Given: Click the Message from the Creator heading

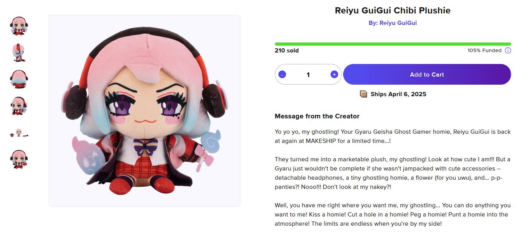Looking at the screenshot, I should click(317, 116).
